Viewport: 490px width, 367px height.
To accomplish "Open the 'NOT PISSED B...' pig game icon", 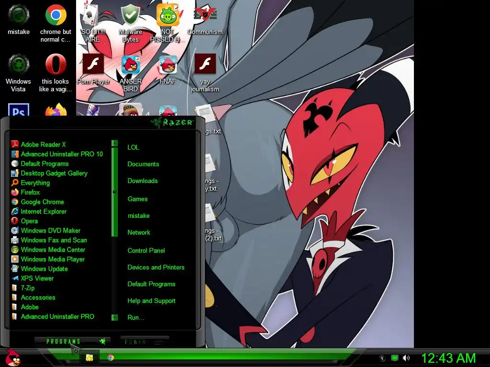I will (x=167, y=23).
